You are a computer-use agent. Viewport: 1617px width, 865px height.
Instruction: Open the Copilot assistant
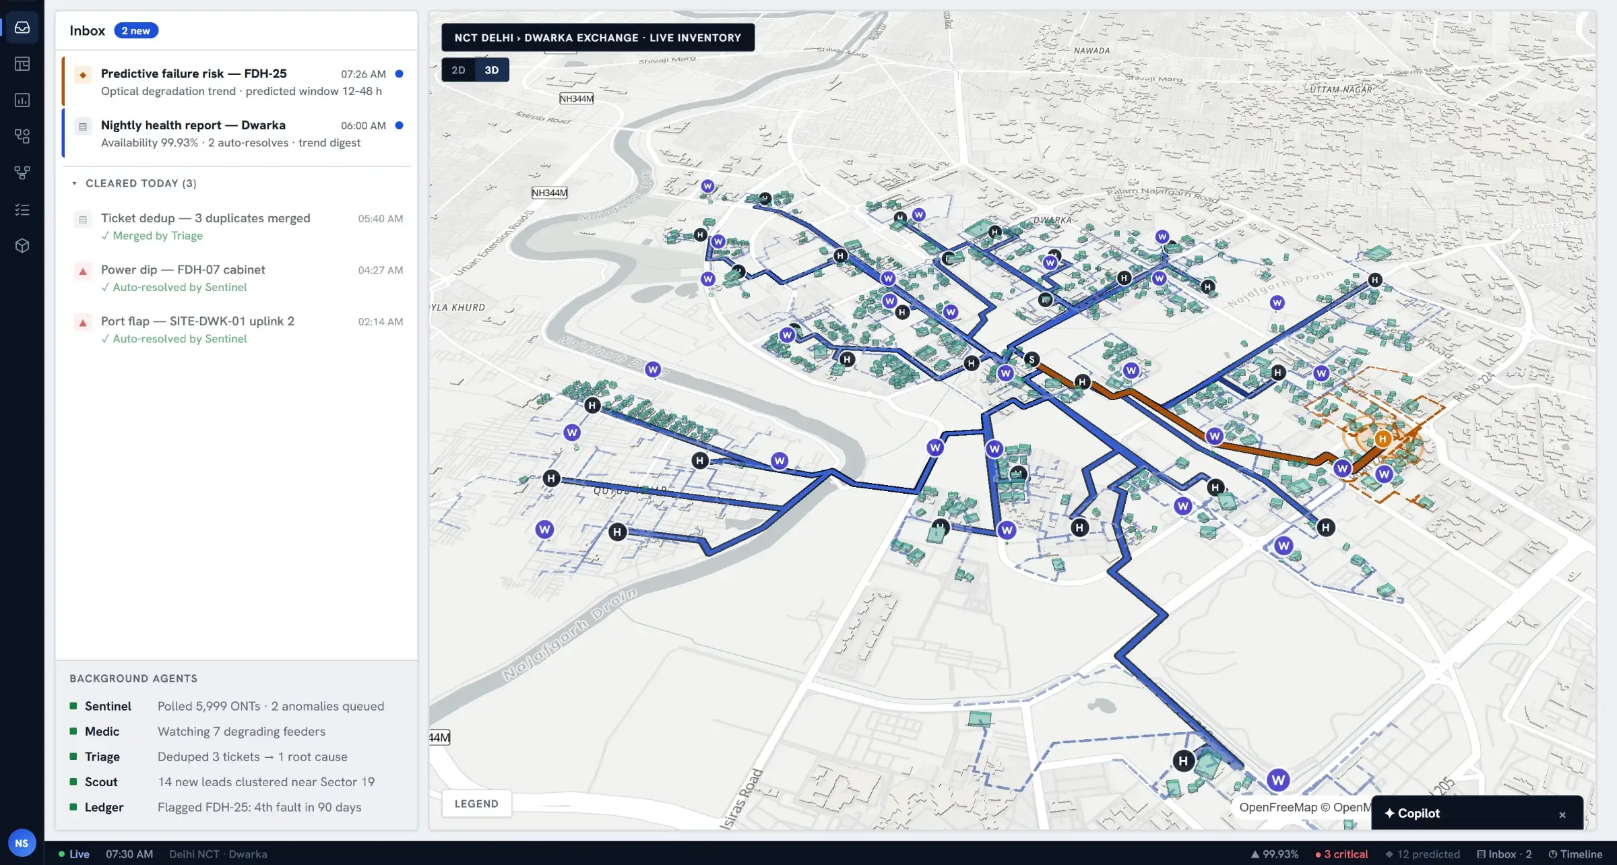pos(1412,813)
